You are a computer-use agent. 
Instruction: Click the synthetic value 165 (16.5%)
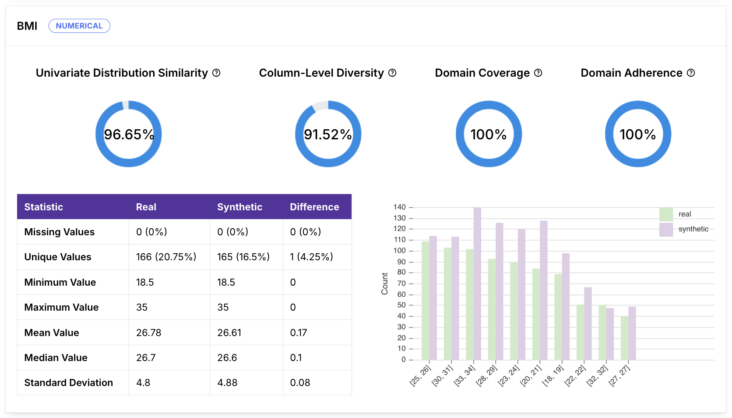pyautogui.click(x=243, y=257)
